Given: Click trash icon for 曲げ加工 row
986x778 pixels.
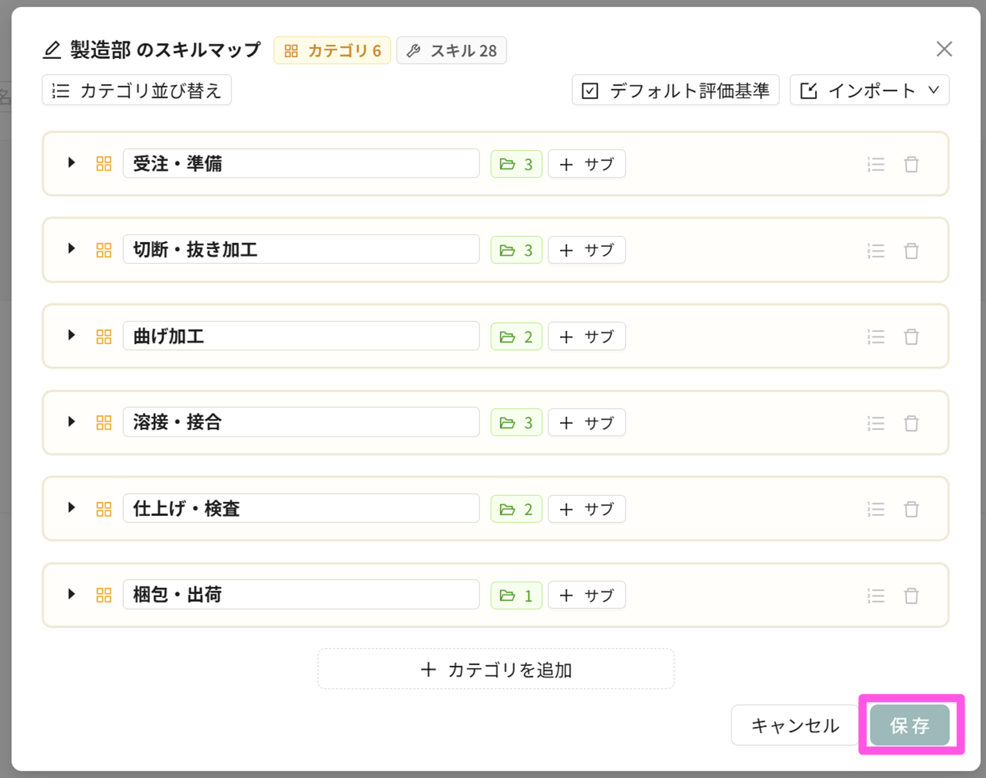Looking at the screenshot, I should (911, 337).
